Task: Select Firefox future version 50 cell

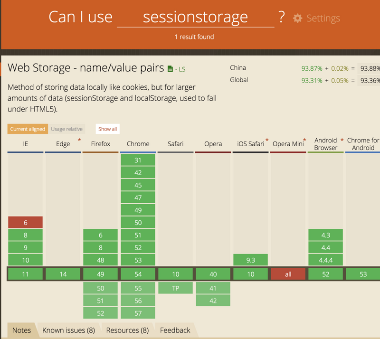Action: click(100, 288)
